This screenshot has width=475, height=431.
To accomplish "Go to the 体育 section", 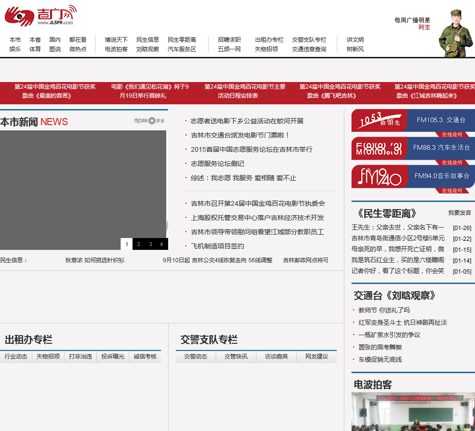I will point(35,49).
